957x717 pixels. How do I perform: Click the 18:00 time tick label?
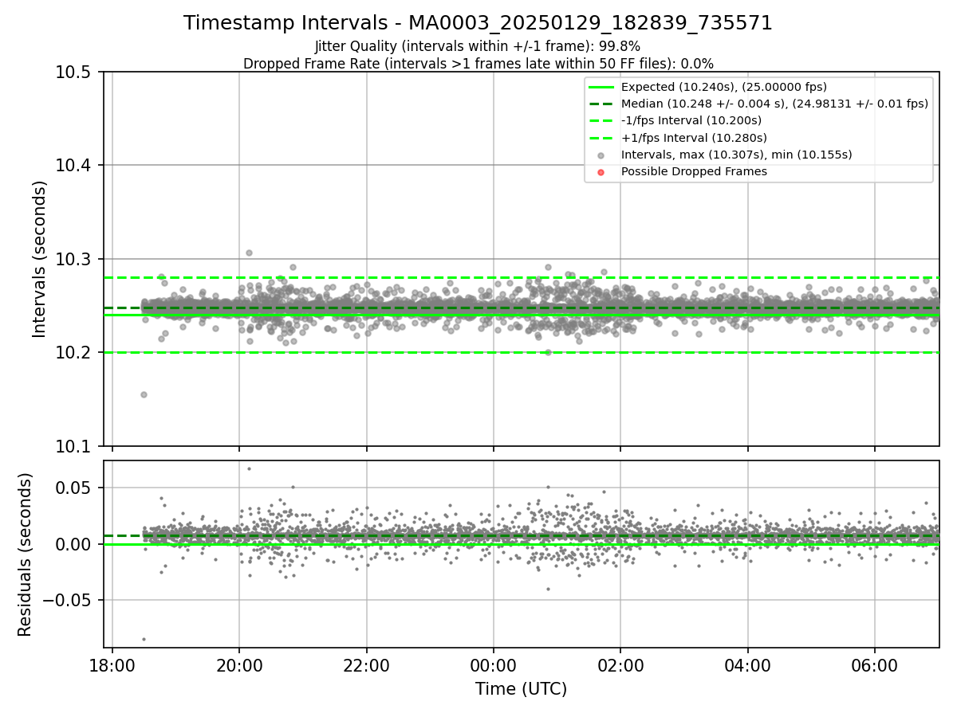(112, 664)
